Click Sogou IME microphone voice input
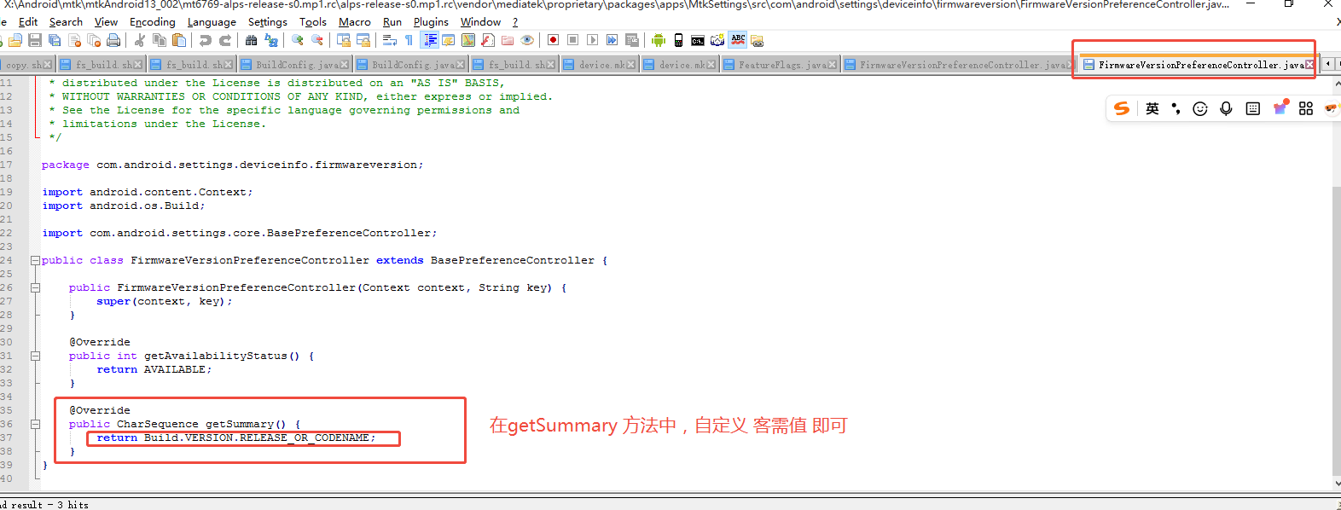Image resolution: width=1341 pixels, height=510 pixels. point(1226,108)
